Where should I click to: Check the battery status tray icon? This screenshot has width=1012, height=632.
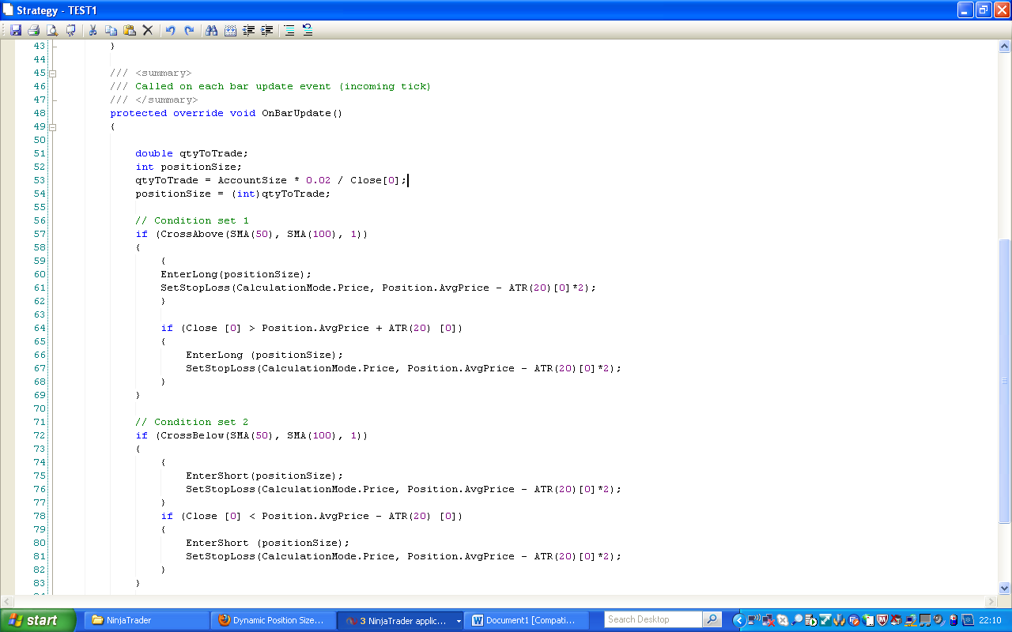click(953, 620)
